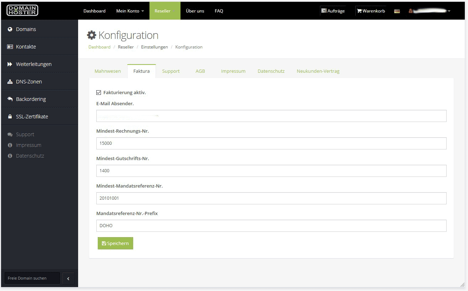Select the Faktura tab
The image size is (468, 291).
pyautogui.click(x=142, y=71)
